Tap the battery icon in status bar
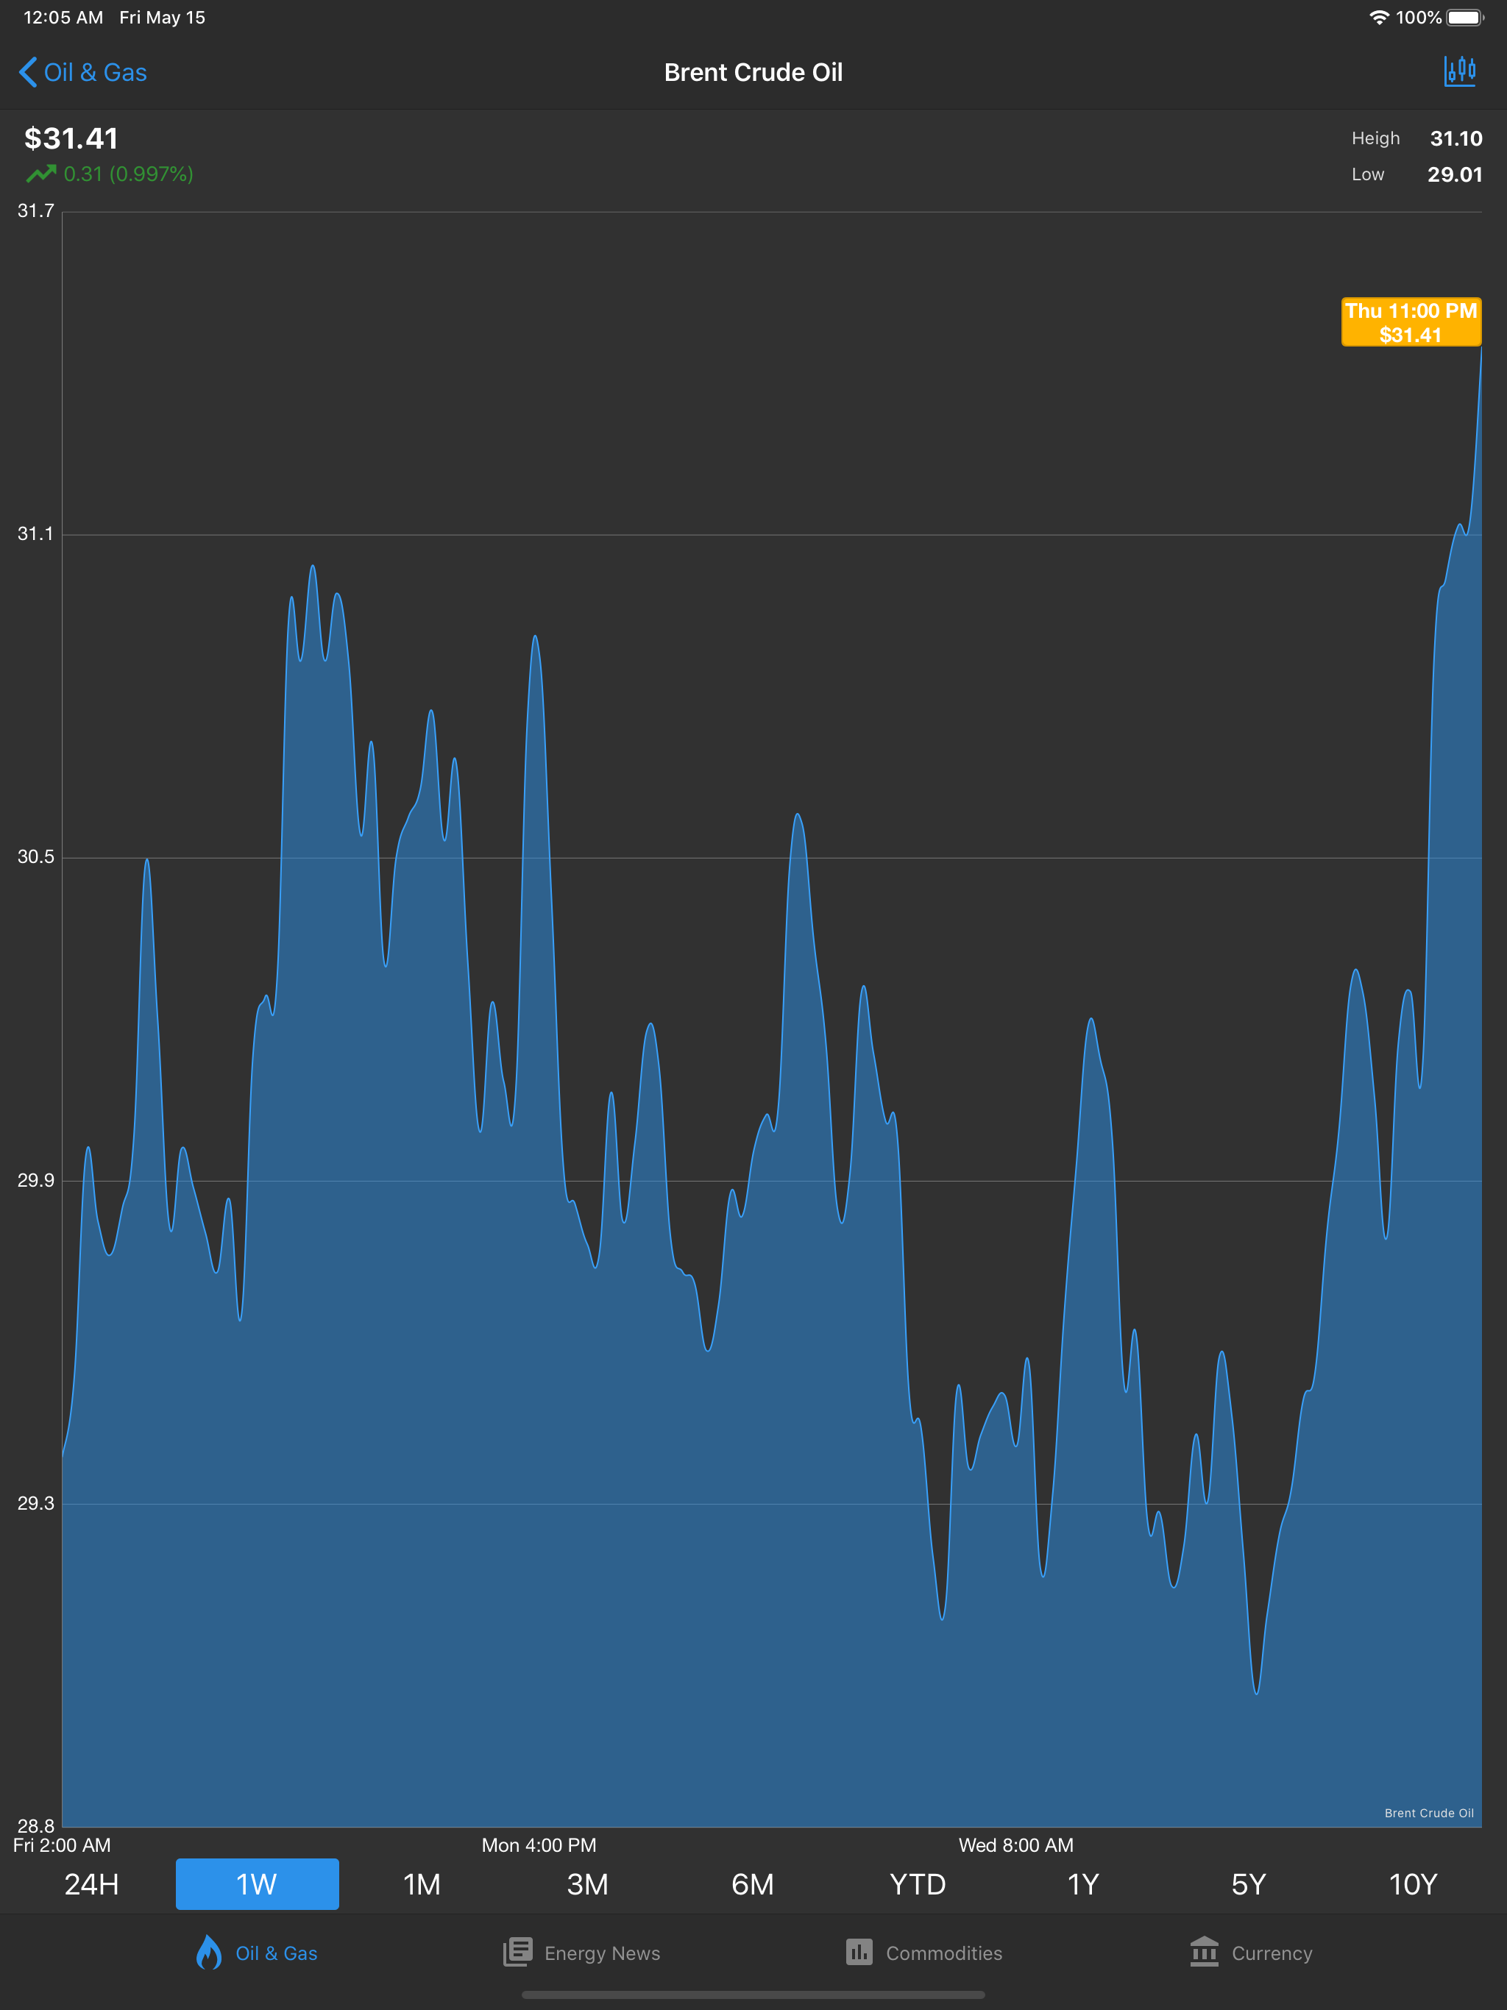The image size is (1507, 2010). [x=1464, y=17]
